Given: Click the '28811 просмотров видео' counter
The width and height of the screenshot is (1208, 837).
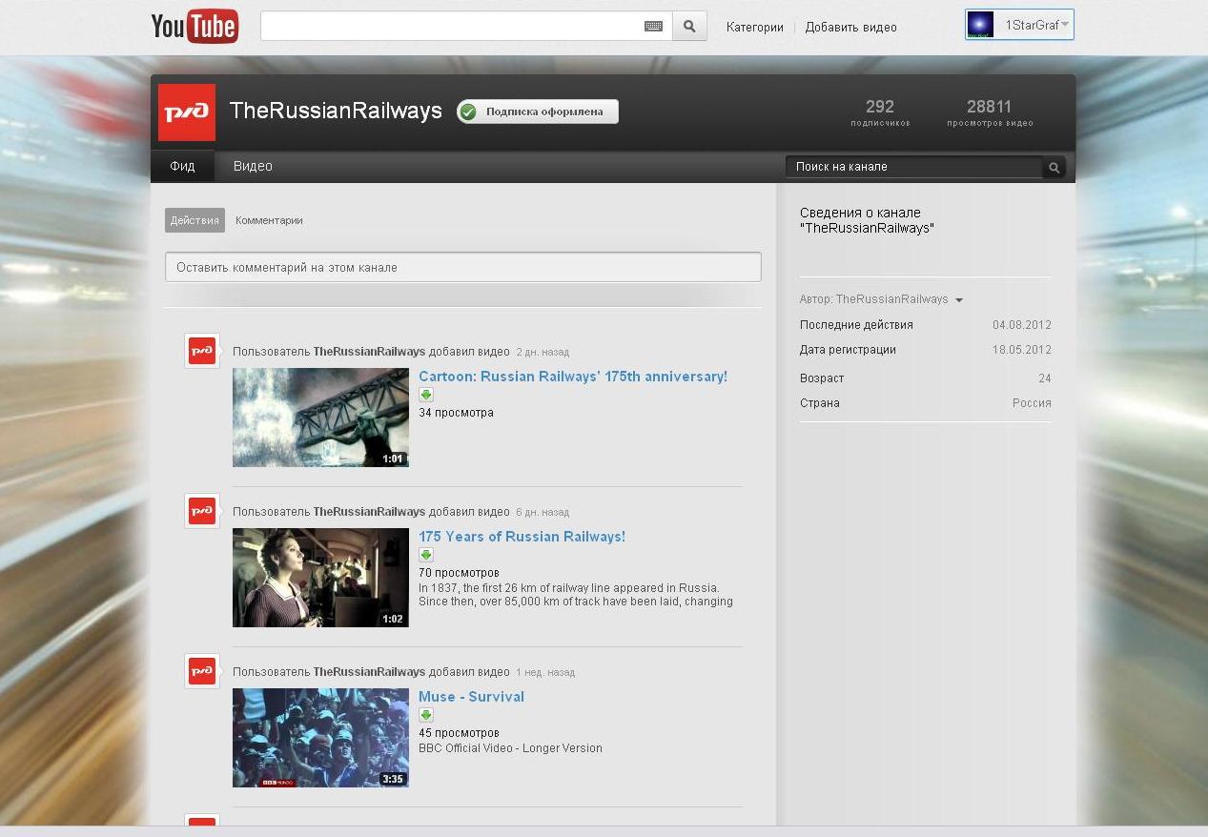Looking at the screenshot, I should tap(990, 112).
